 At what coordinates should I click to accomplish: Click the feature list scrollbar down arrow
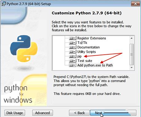(x=131, y=68)
